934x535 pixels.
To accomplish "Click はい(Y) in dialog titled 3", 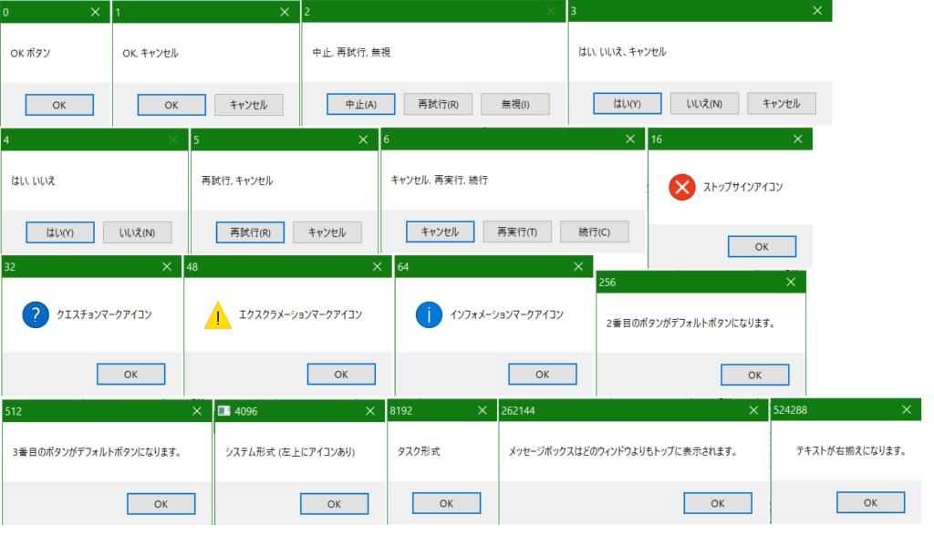I will point(628,104).
